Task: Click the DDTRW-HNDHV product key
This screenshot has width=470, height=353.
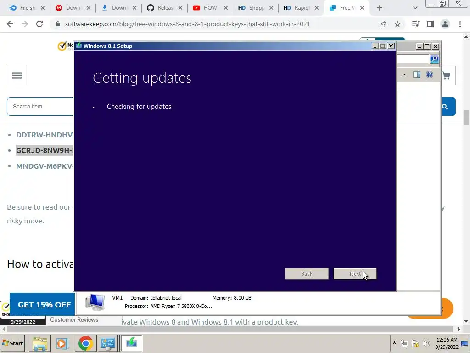Action: click(x=45, y=135)
